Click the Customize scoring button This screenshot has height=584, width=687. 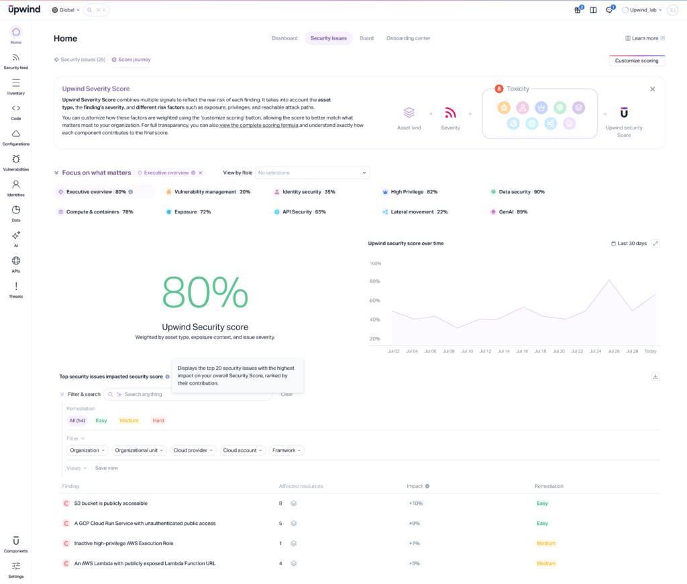pos(636,60)
